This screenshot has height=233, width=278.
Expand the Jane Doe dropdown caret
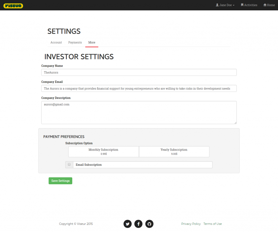click(234, 5)
